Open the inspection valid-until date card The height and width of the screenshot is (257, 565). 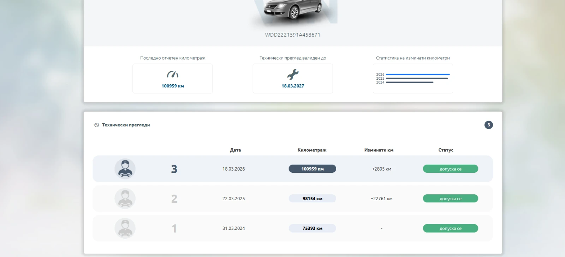tap(293, 79)
